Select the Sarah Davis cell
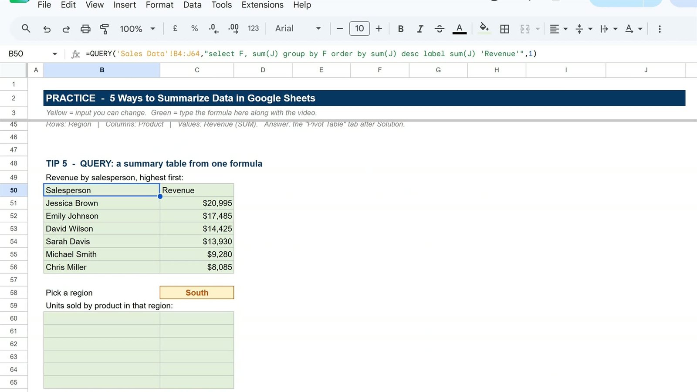This screenshot has height=392, width=697. pyautogui.click(x=102, y=241)
